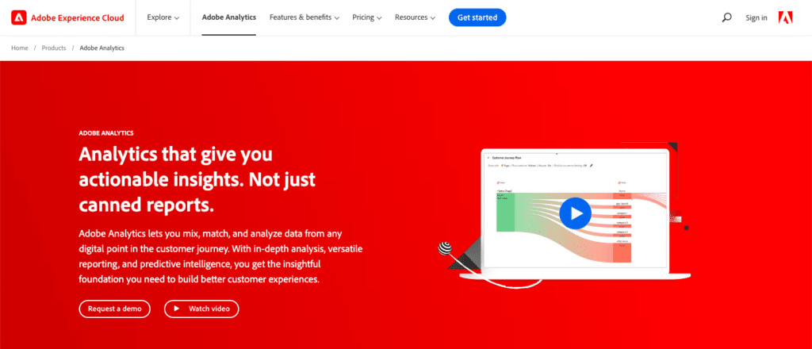This screenshot has height=349, width=812.
Task: Open the Pricing dropdown
Action: (x=367, y=17)
